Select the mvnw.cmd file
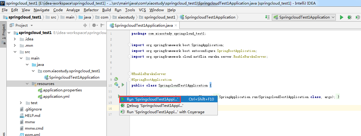 31,128
